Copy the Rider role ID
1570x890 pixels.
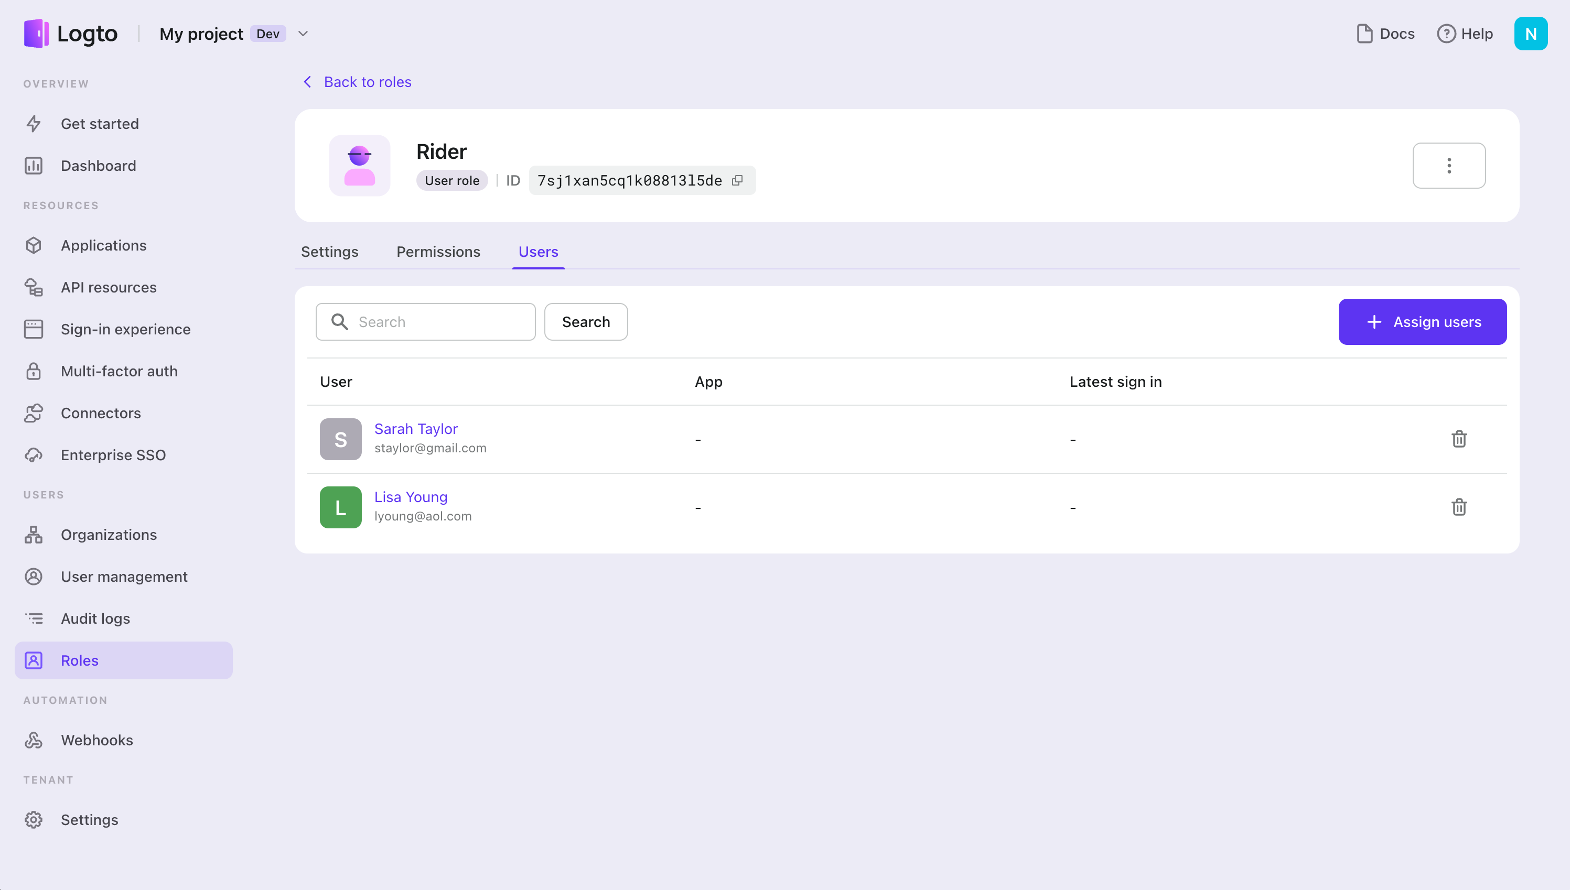tap(737, 180)
